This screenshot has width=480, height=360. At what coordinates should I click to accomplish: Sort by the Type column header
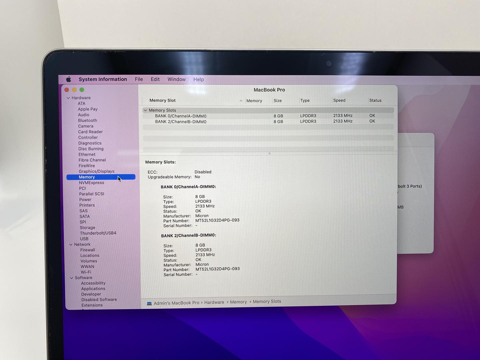click(x=305, y=101)
